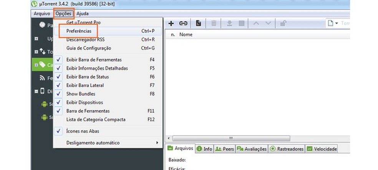Switch to the Info tab
This screenshot has height=170, width=378.
click(204, 149)
